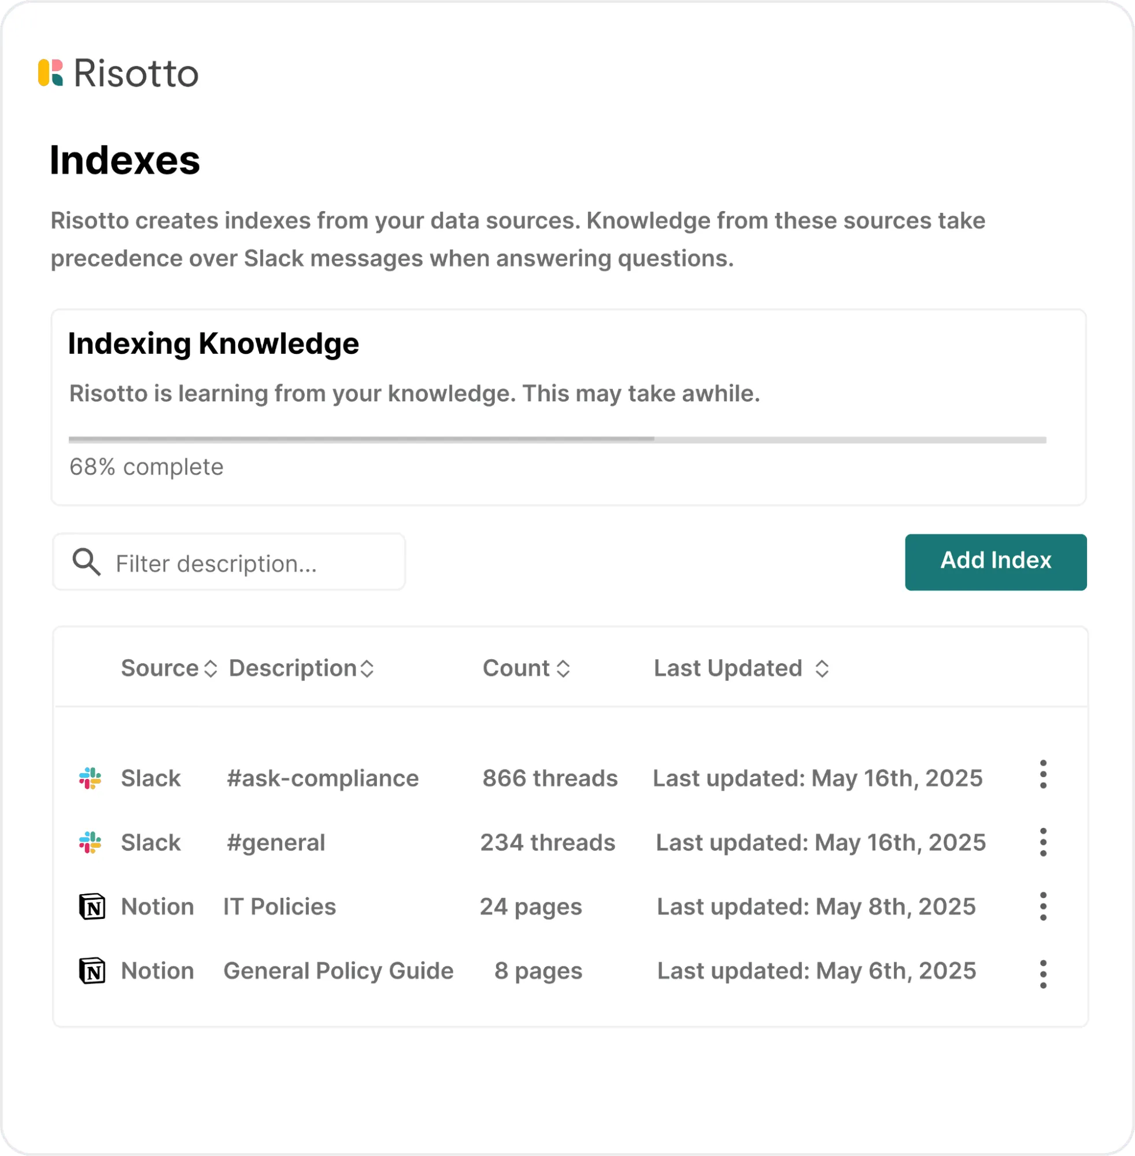Click the Notion icon beside General Policy Guide
This screenshot has height=1156, width=1135.
(91, 970)
